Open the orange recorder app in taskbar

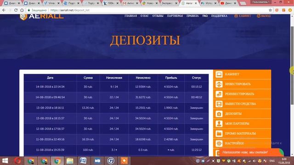click(x=124, y=161)
